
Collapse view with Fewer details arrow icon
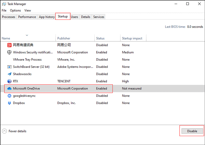[x=4, y=131]
